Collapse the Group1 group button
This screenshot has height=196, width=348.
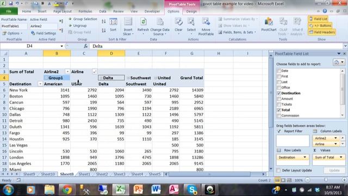click(x=46, y=78)
